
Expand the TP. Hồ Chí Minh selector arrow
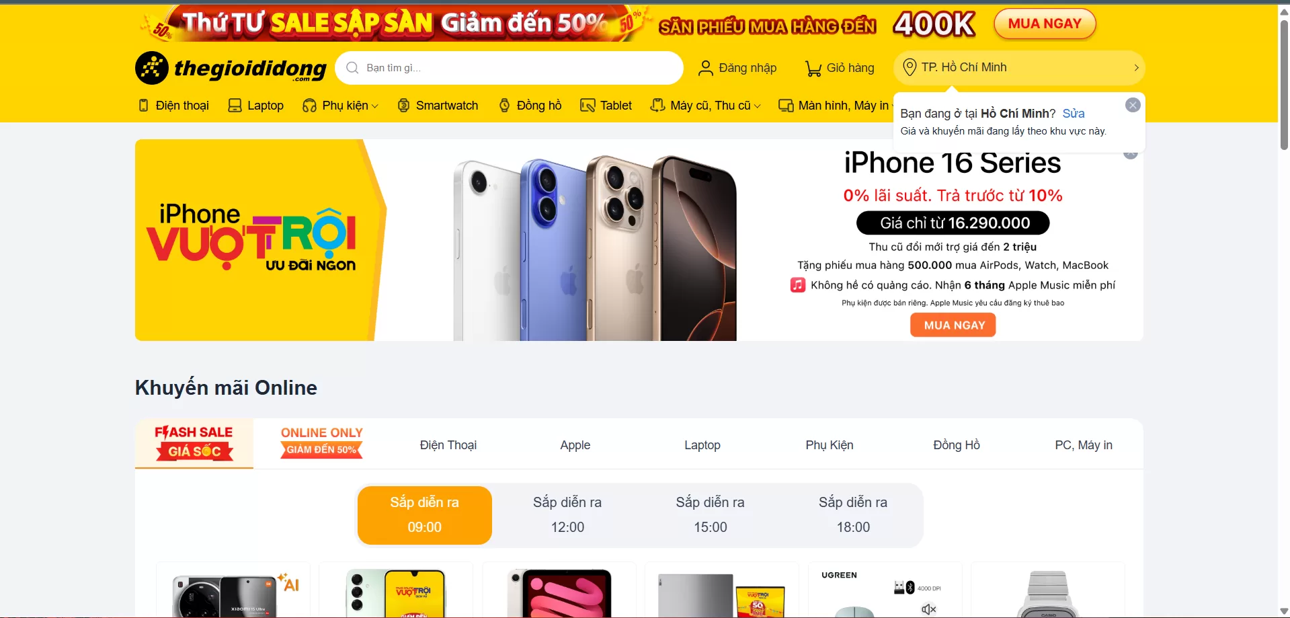click(1136, 68)
